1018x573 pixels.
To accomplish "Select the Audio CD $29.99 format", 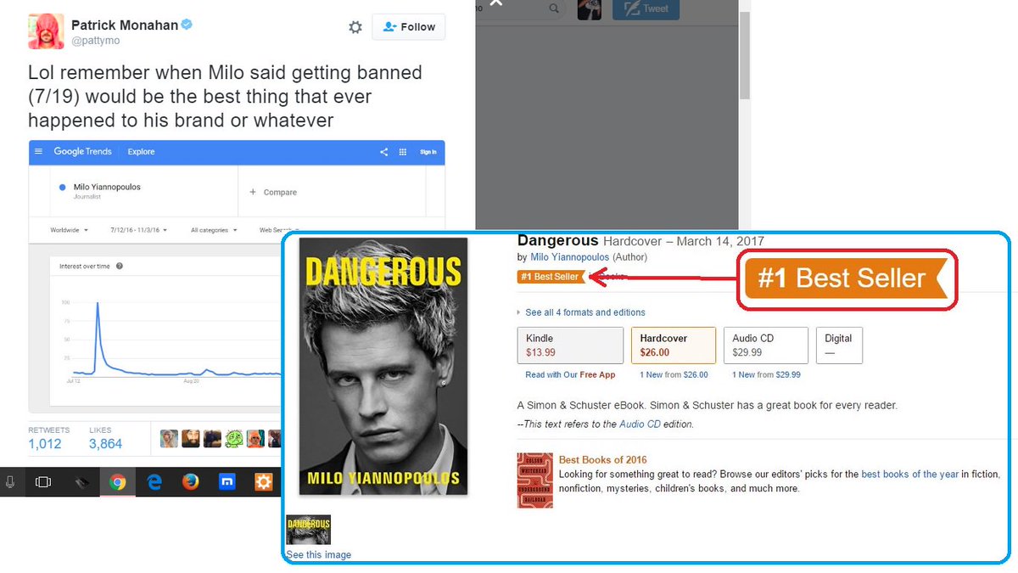I will [x=765, y=345].
